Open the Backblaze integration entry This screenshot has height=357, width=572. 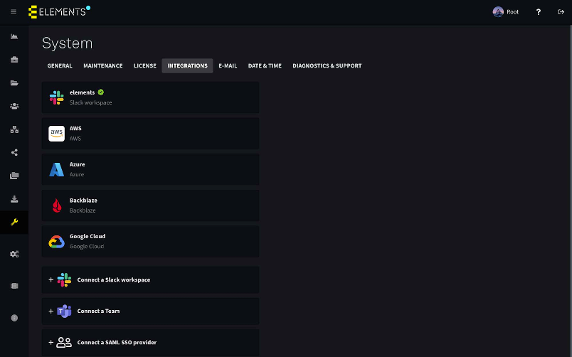coord(150,206)
